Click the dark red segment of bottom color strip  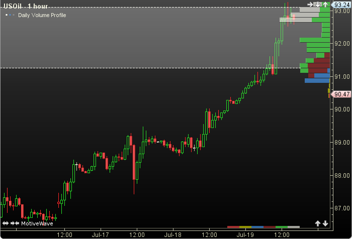coord(270,227)
